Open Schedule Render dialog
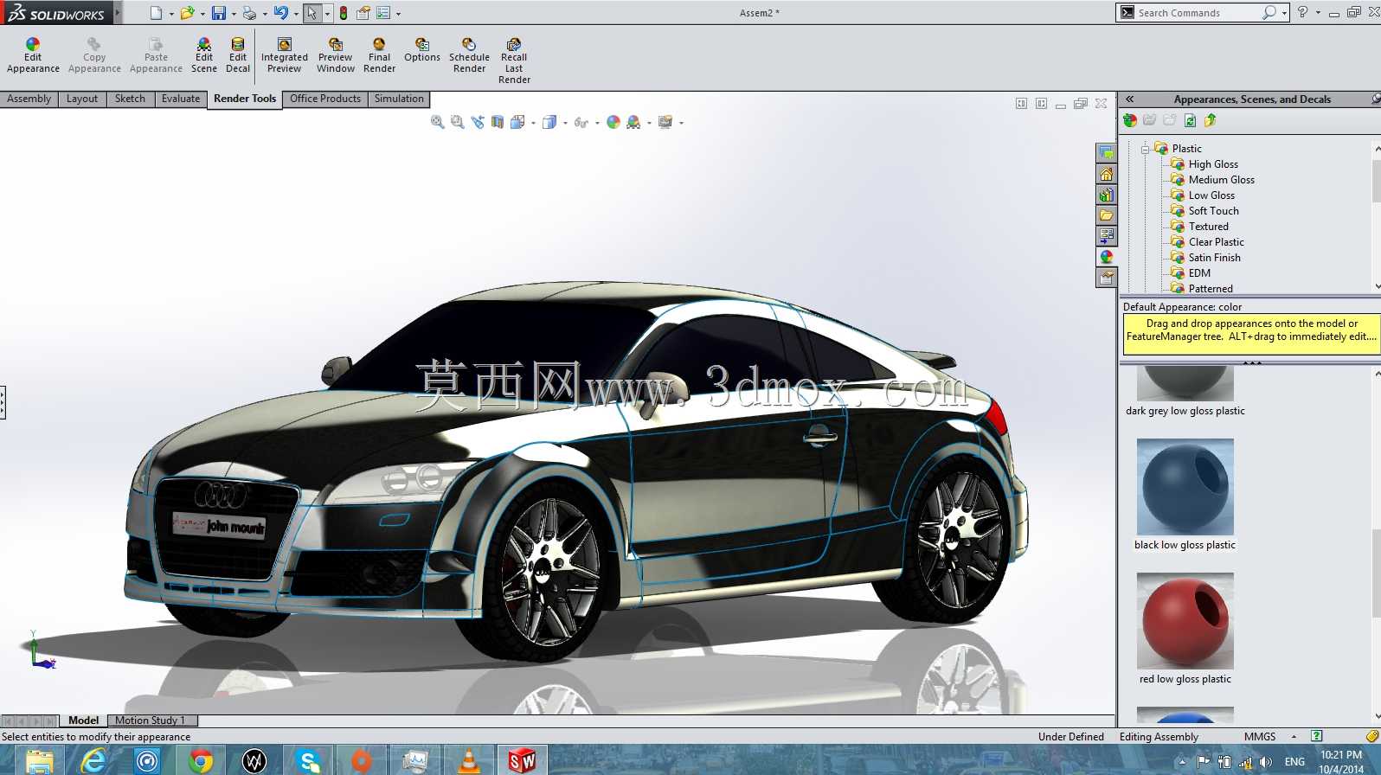 469,55
